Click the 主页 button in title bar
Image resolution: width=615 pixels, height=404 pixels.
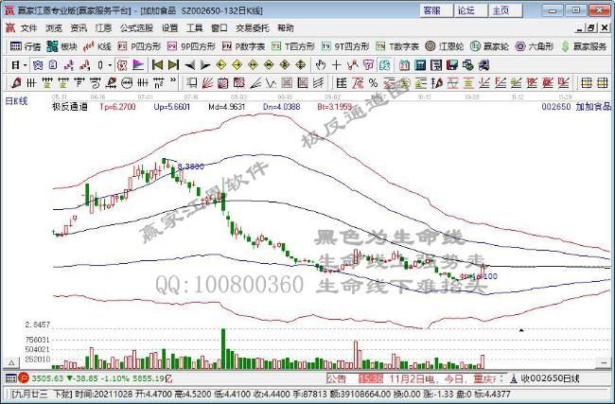(501, 10)
